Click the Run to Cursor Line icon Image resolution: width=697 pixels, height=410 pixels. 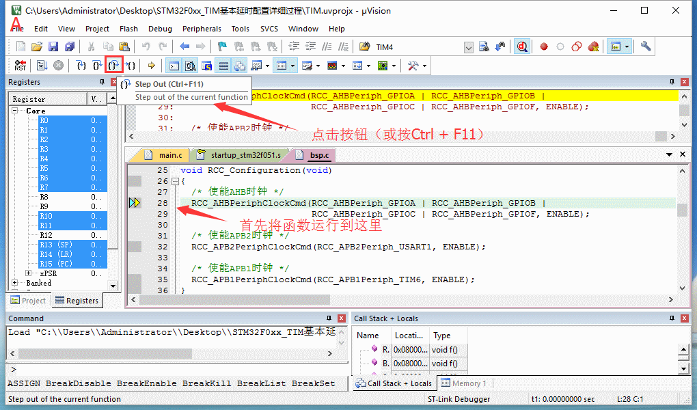coord(131,66)
